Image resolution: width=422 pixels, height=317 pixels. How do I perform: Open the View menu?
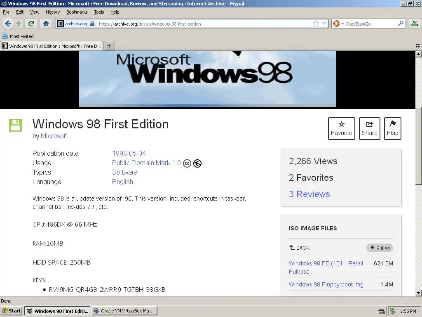pyautogui.click(x=35, y=12)
